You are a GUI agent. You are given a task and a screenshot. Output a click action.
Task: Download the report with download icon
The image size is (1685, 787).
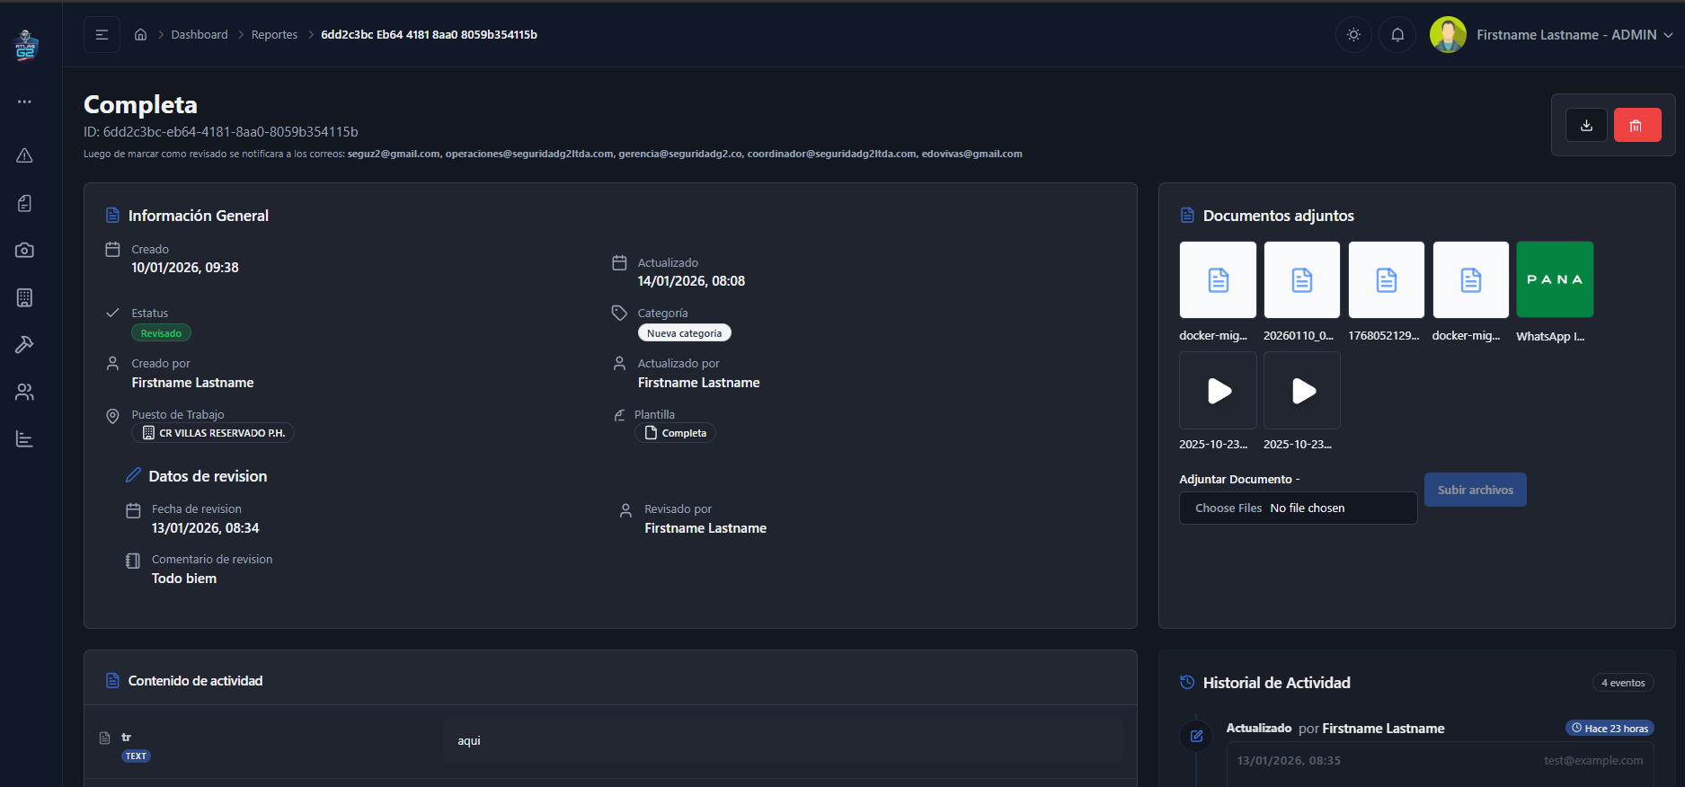[1586, 126]
